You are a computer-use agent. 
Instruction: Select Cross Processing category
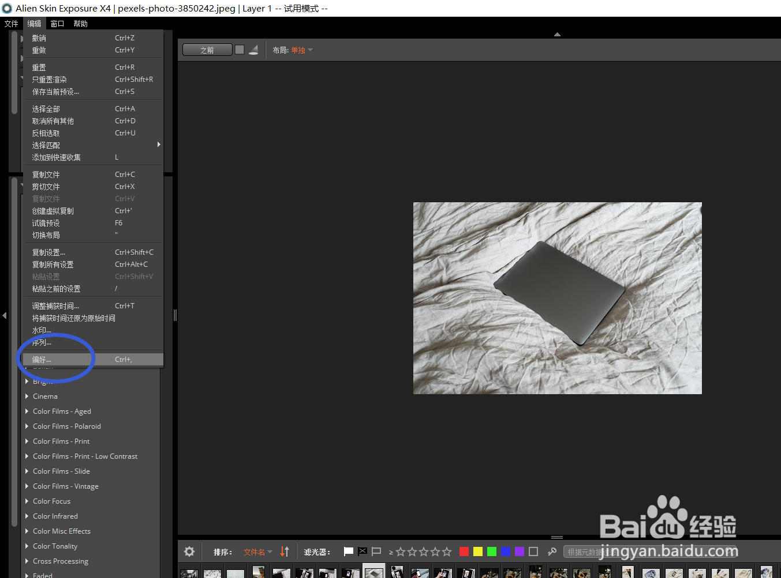[x=61, y=561]
